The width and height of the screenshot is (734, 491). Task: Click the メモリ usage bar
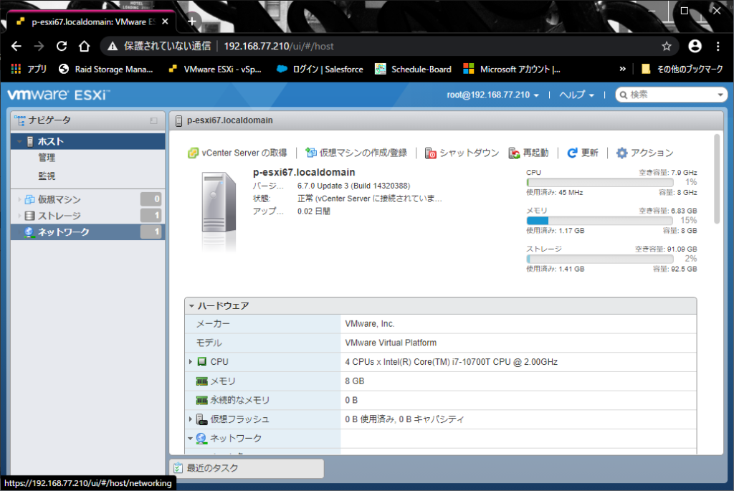click(600, 221)
